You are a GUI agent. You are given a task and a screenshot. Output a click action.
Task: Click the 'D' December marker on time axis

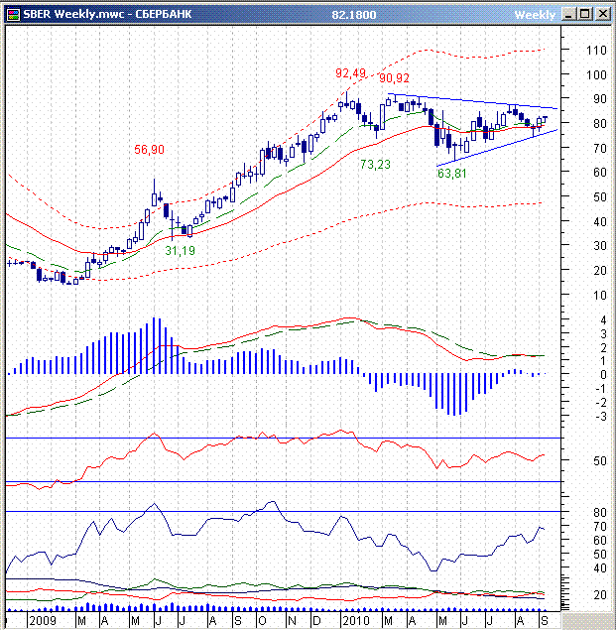pyautogui.click(x=316, y=621)
